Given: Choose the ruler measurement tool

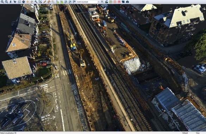Looking at the screenshot, I should click(x=49, y=2).
